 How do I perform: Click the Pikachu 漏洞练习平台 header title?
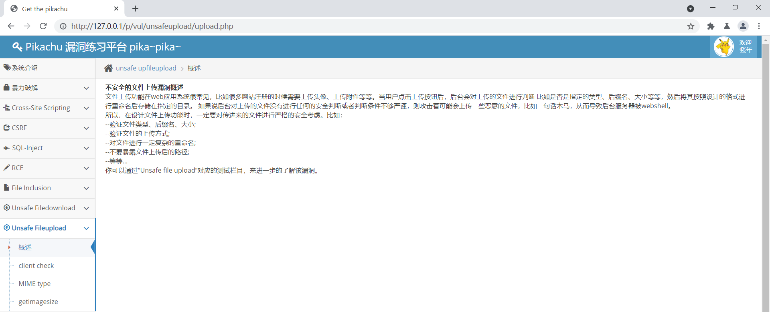pos(103,47)
